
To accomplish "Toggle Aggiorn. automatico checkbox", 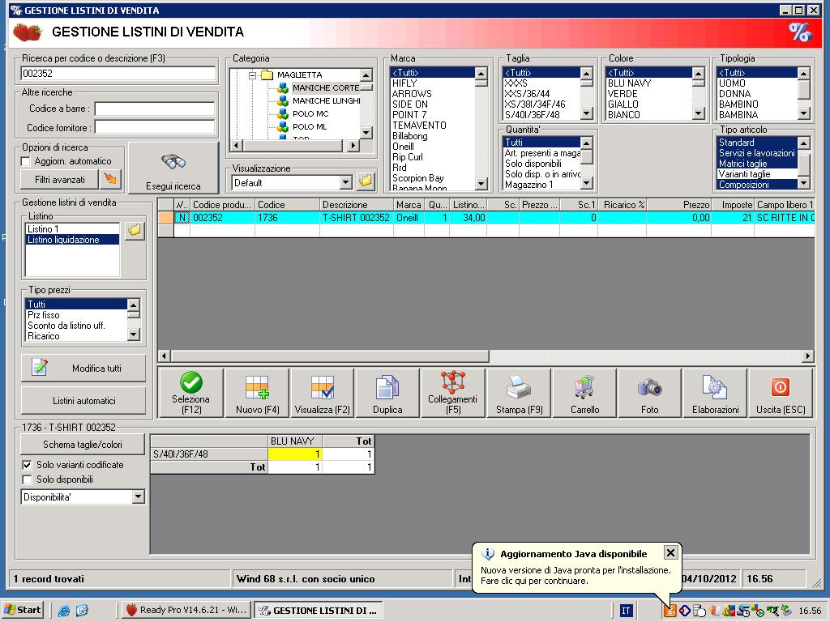I will click(25, 161).
